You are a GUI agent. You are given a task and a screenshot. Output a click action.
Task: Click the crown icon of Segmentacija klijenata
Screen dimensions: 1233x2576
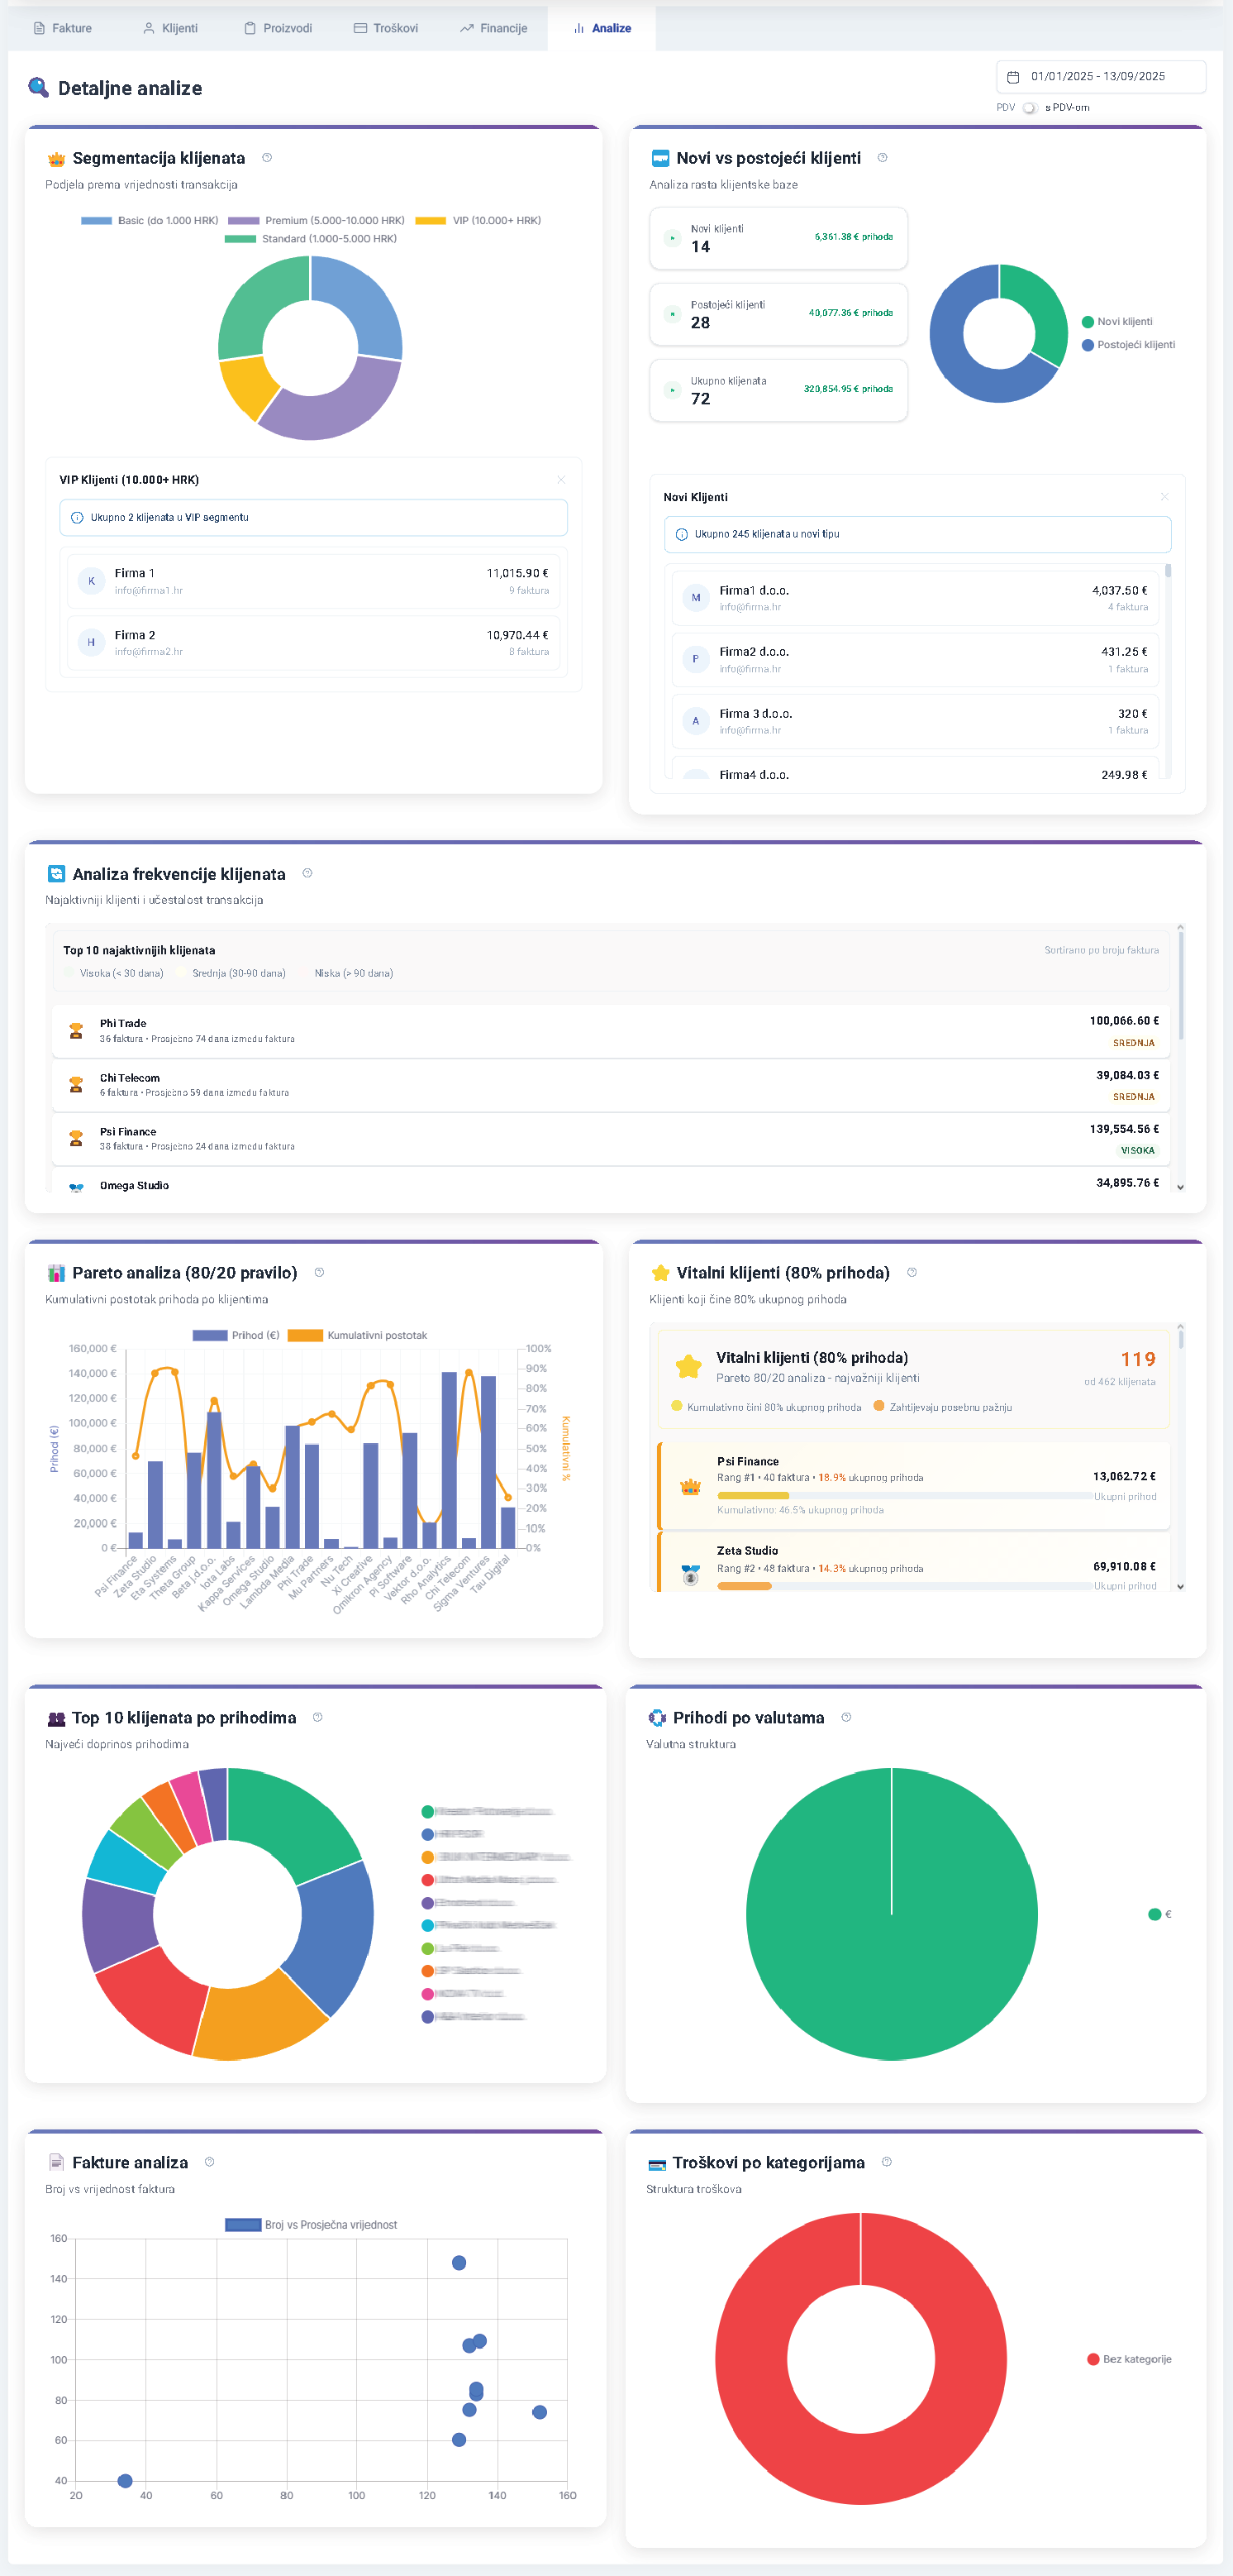pos(56,158)
